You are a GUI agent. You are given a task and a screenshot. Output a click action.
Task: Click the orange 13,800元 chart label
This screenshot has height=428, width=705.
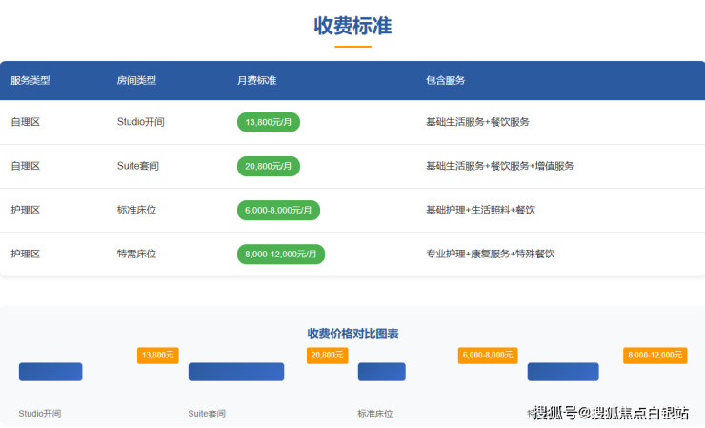(x=158, y=355)
